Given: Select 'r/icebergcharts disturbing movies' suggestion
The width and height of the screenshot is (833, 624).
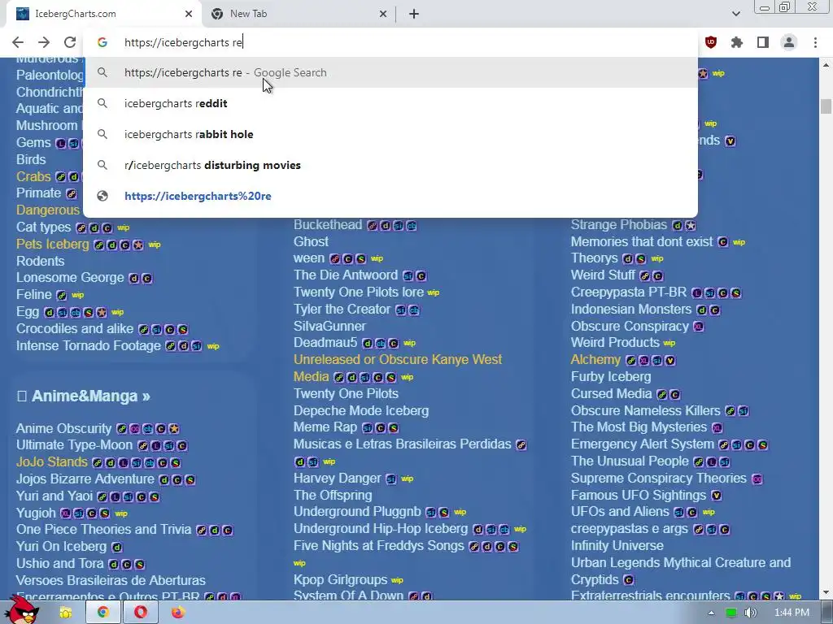Looking at the screenshot, I should tap(390, 165).
